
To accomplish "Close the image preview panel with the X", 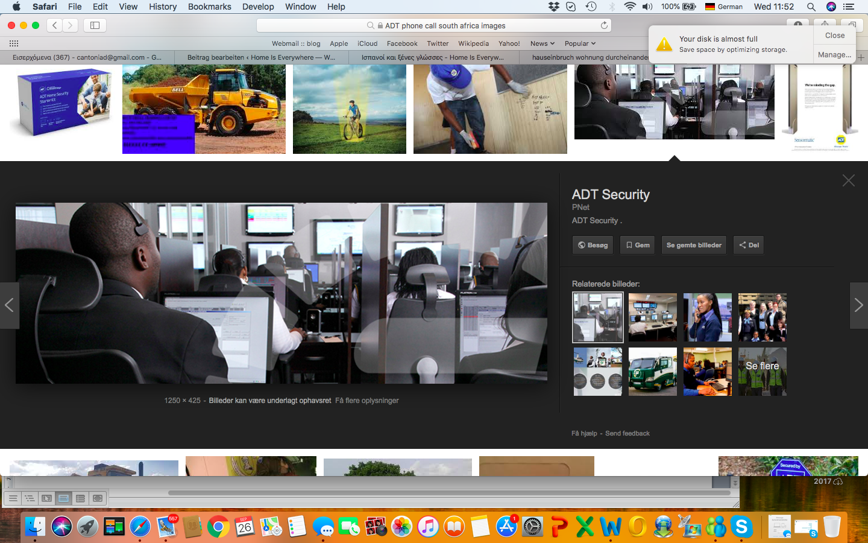I will pyautogui.click(x=849, y=180).
